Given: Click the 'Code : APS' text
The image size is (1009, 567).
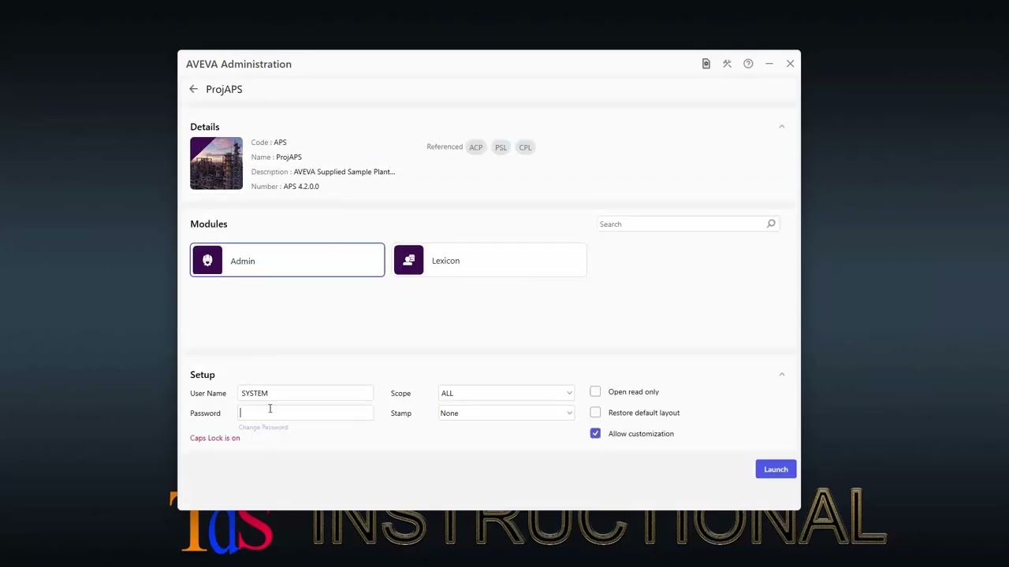Looking at the screenshot, I should click(x=269, y=143).
